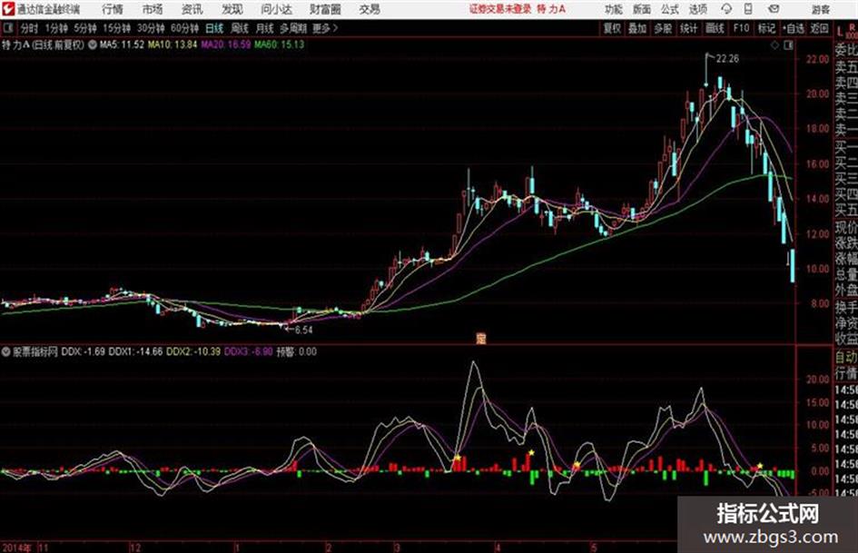This screenshot has width=858, height=553.
Task: Select the 日线 period tab
Action: pyautogui.click(x=214, y=28)
